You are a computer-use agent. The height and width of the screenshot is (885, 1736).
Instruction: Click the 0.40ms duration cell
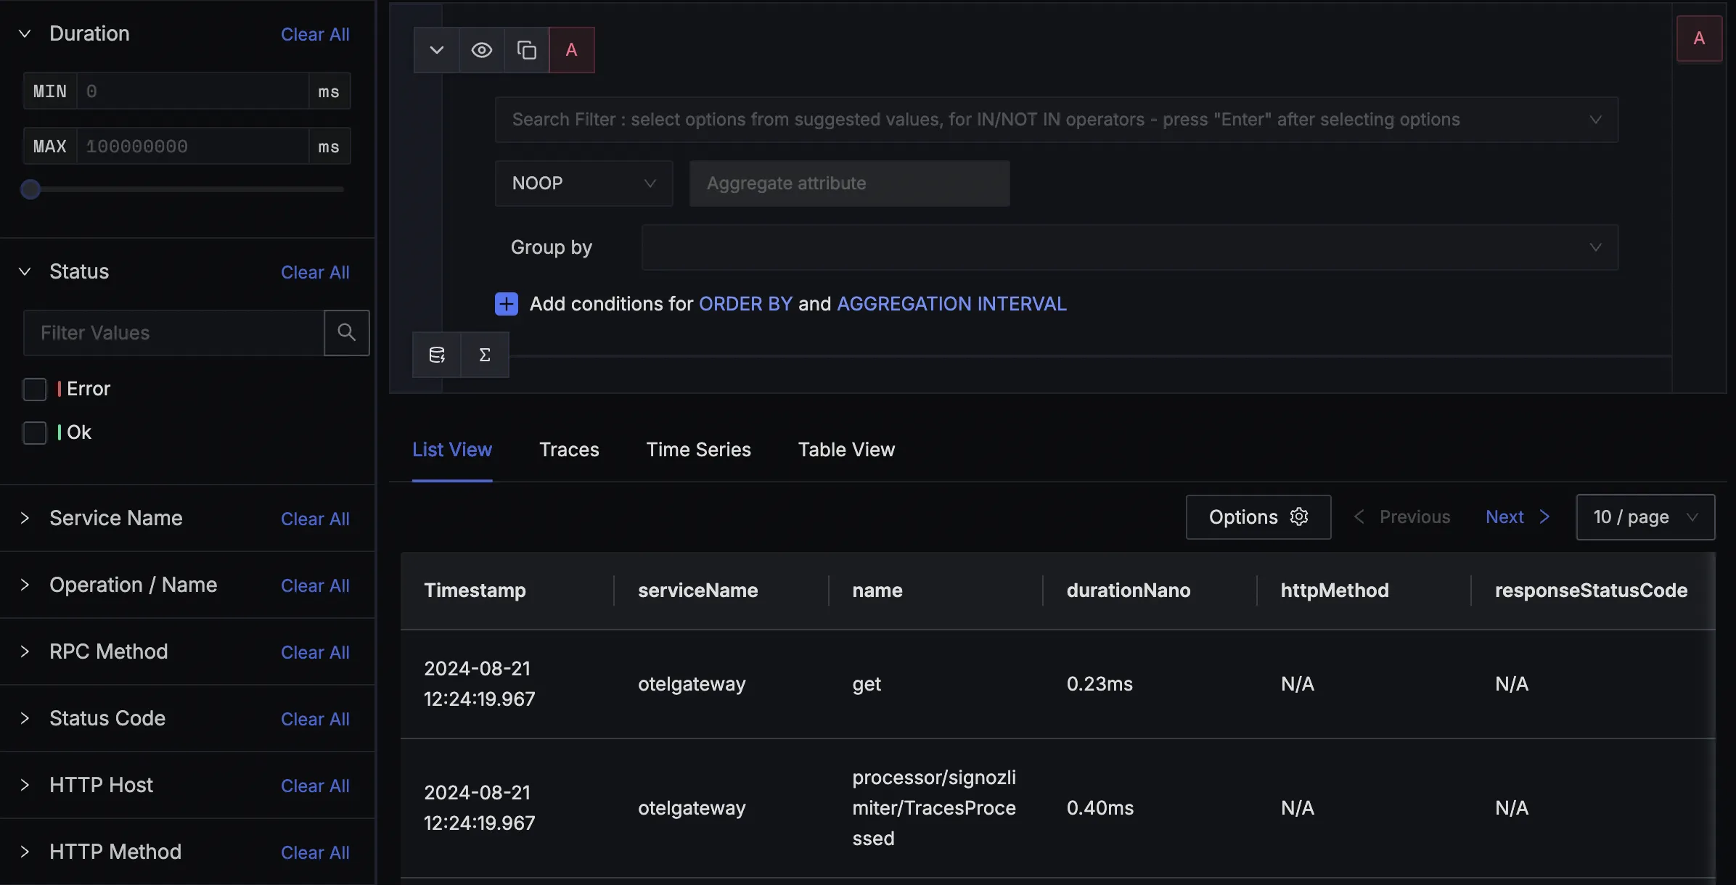pos(1100,808)
